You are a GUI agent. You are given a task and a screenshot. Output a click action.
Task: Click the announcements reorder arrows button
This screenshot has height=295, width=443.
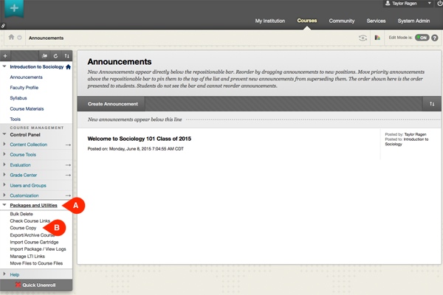(432, 104)
